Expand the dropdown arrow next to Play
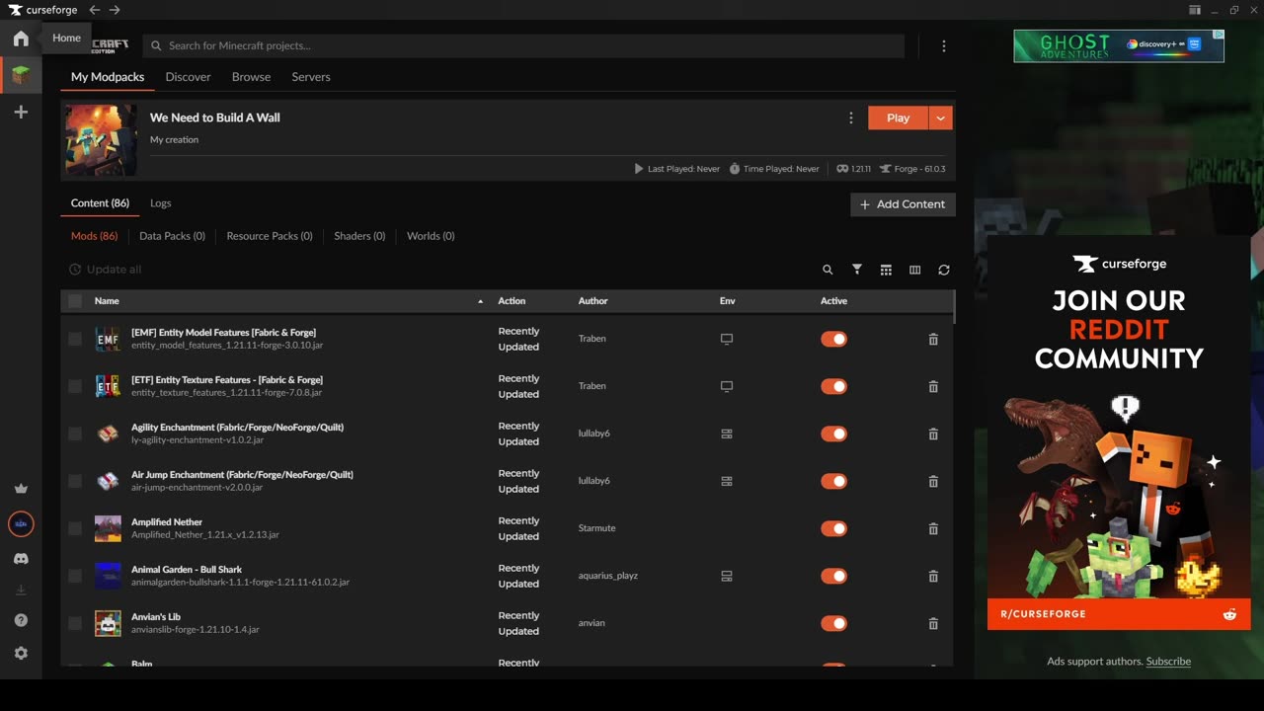The image size is (1264, 711). (x=941, y=118)
